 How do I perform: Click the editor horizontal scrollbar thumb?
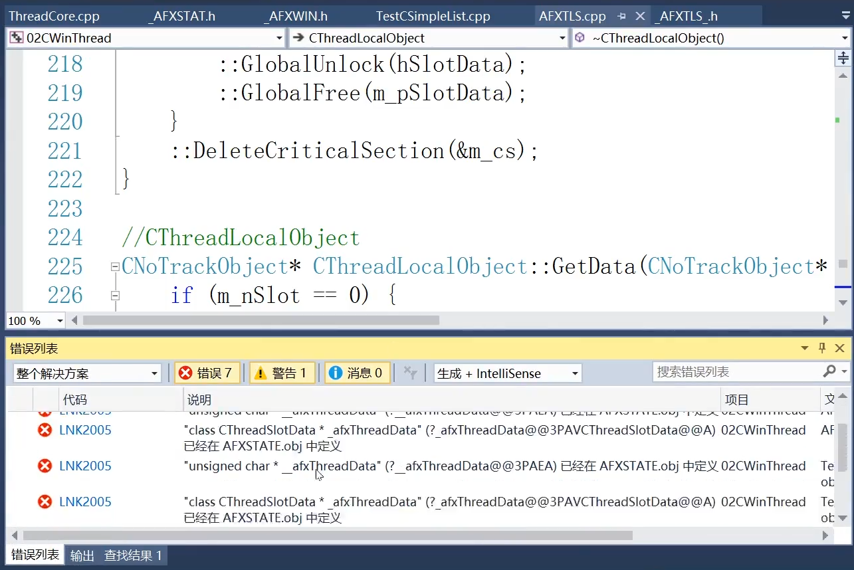tap(261, 320)
